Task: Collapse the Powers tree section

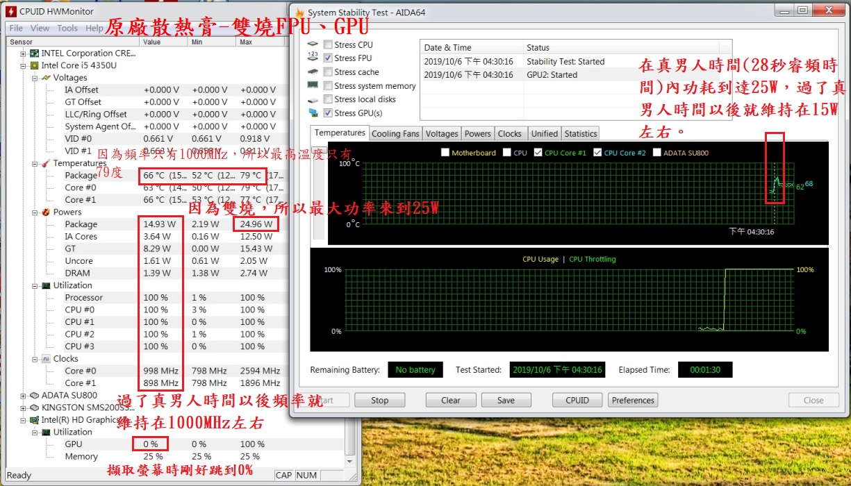Action: (35, 212)
